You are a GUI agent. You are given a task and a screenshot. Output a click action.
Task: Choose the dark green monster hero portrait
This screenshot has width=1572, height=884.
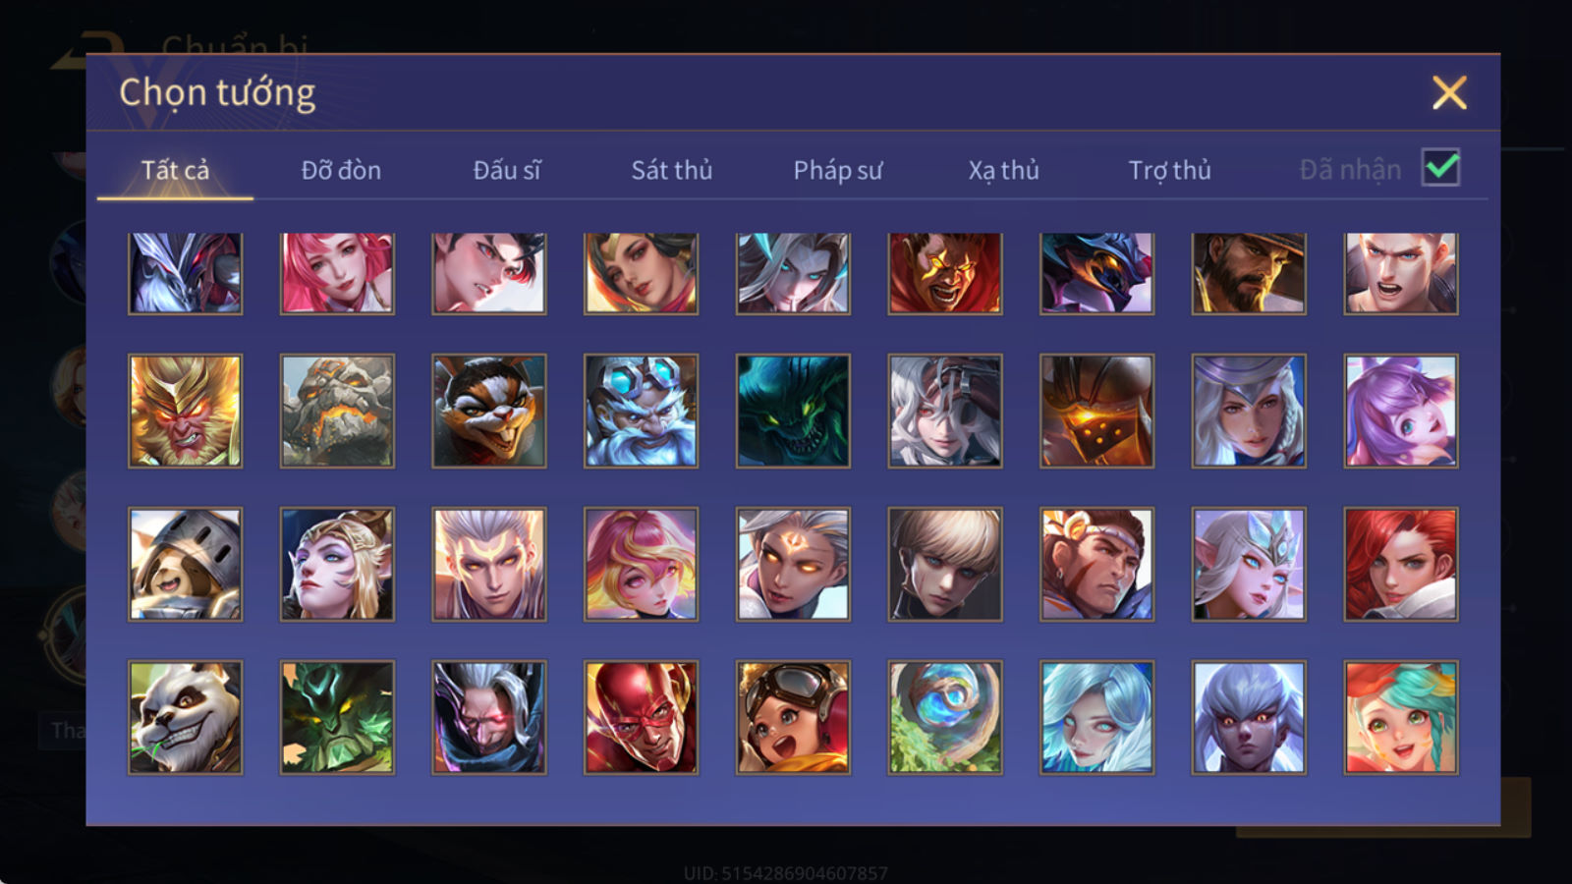click(793, 411)
